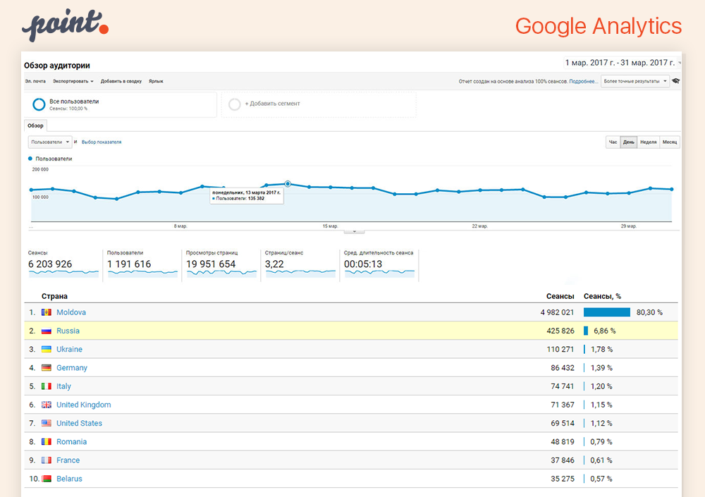Click the 4 982 021 sessions value

coord(557,312)
